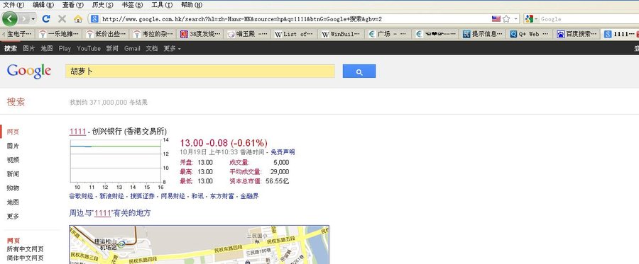
Task: Open the YouTube link in Google bar
Action: pos(89,48)
